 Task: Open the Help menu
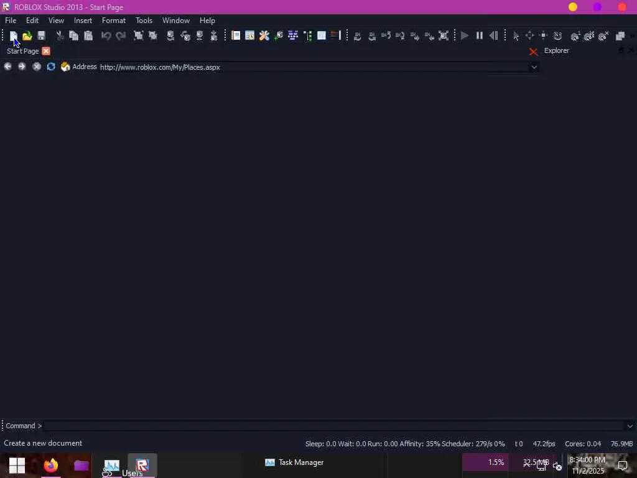pos(207,21)
